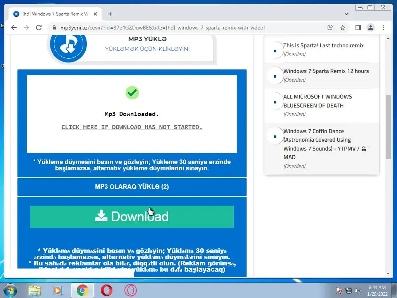Open Windows Explorer from taskbar
The width and height of the screenshot is (397, 298).
click(x=34, y=290)
